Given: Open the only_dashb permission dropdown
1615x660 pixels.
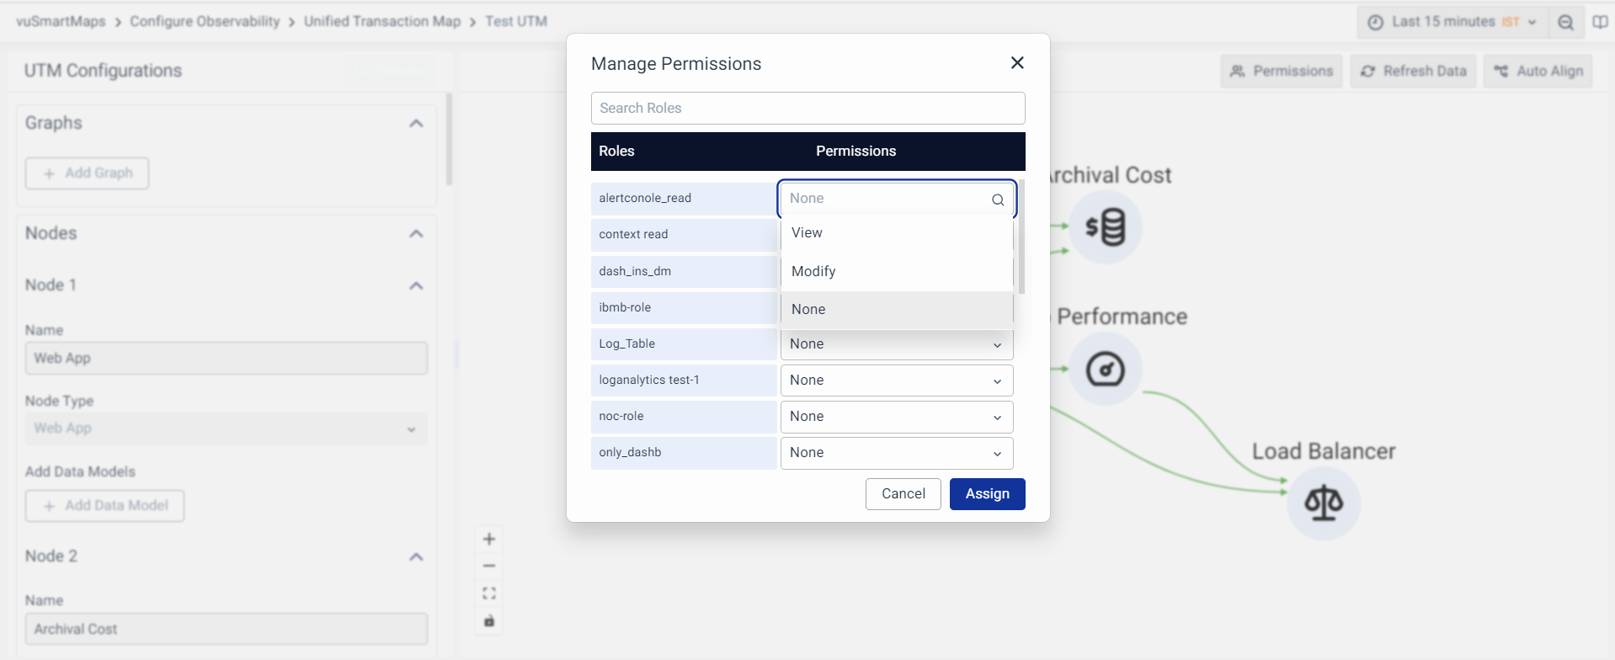Looking at the screenshot, I should click(x=896, y=453).
